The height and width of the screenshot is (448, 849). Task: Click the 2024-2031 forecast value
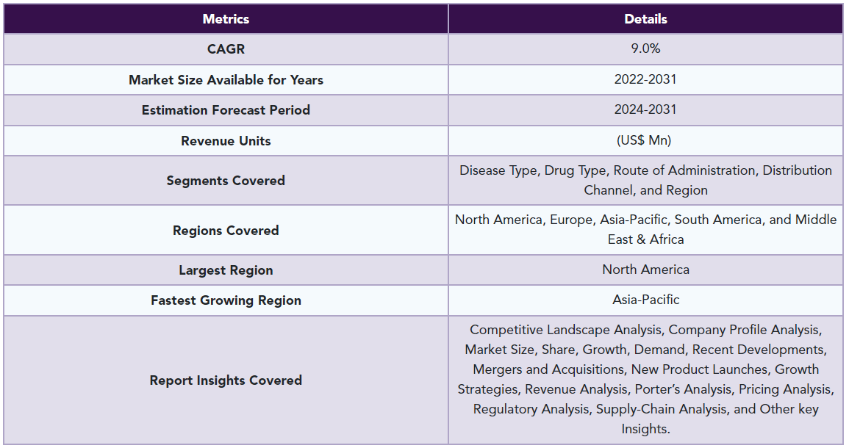645,109
